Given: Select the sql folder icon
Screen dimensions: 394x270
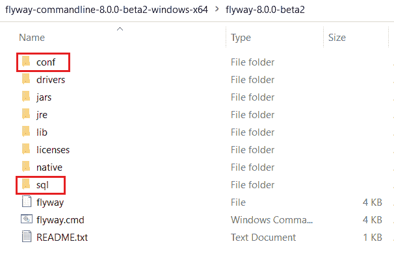Looking at the screenshot, I should coord(26,184).
